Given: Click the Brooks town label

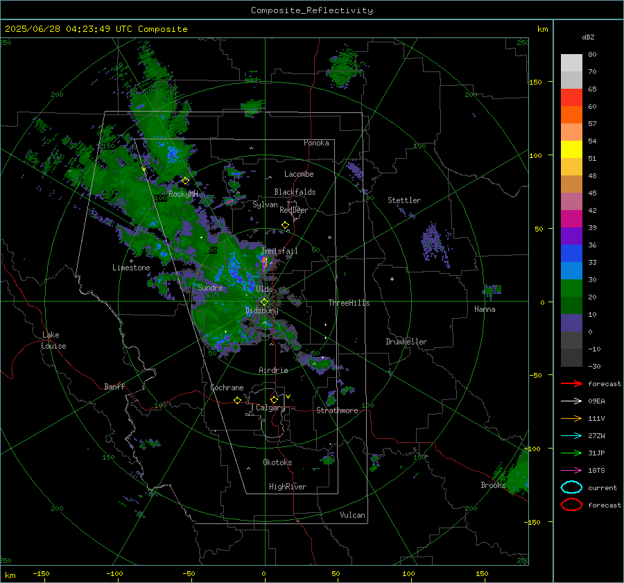Looking at the screenshot, I should (x=493, y=485).
